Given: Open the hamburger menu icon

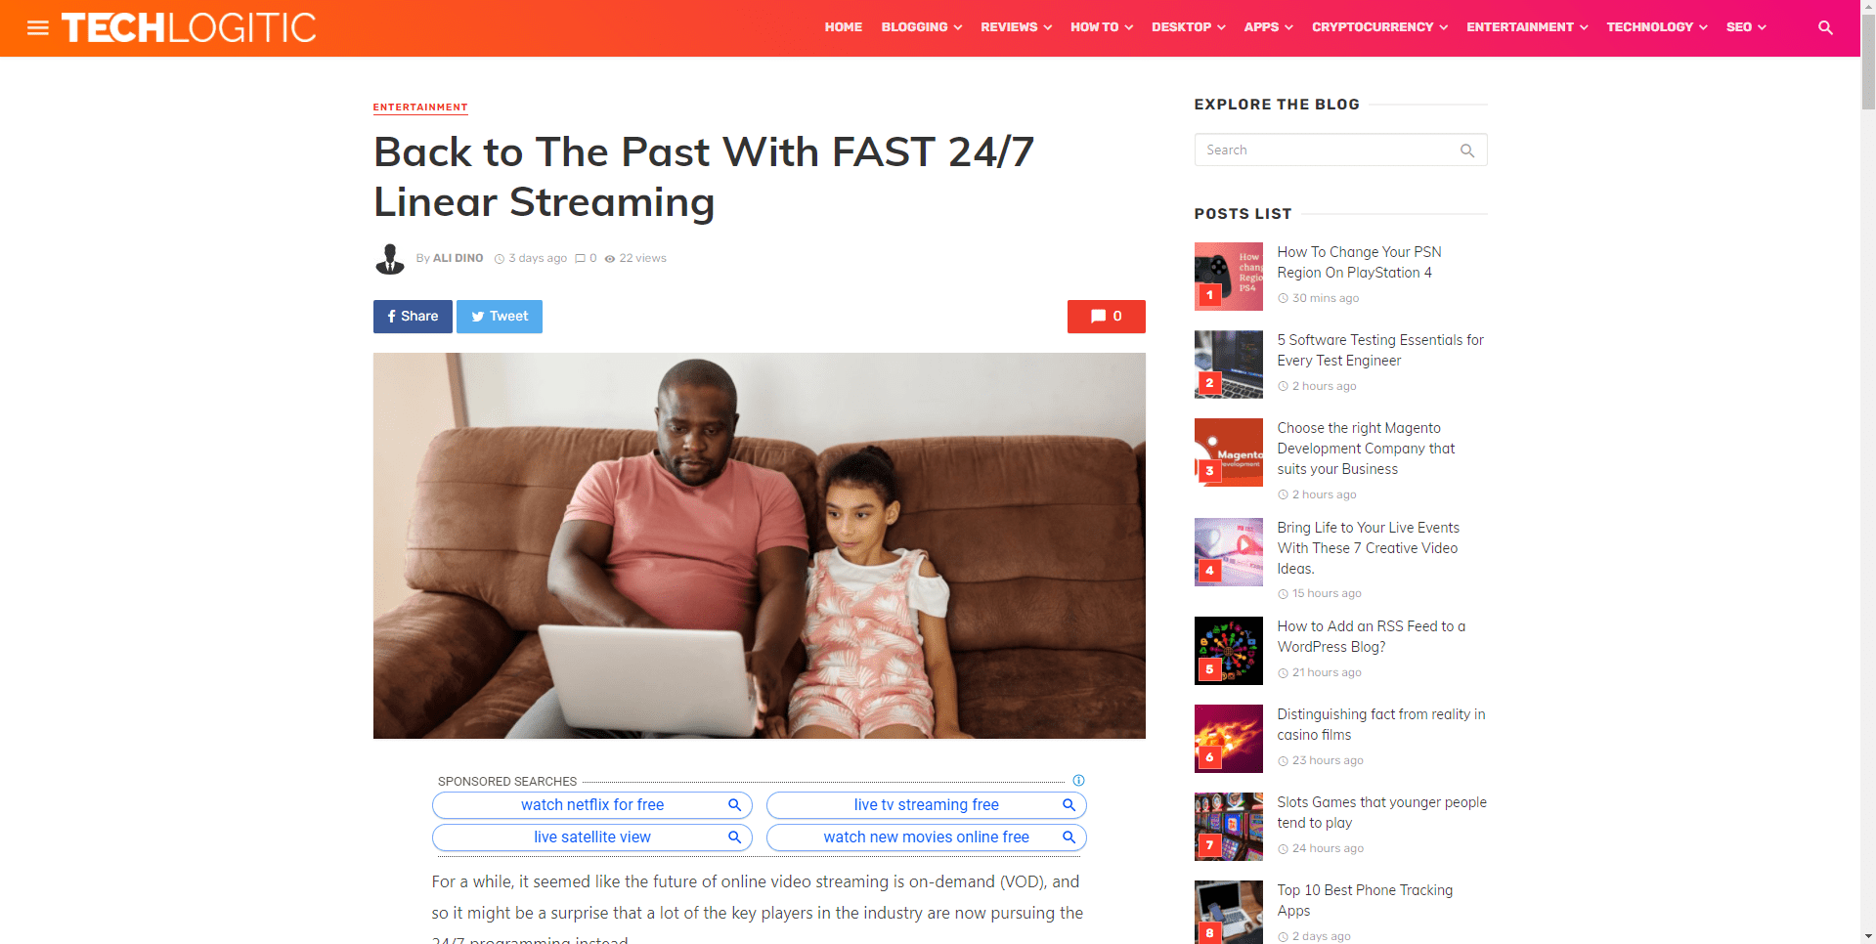Looking at the screenshot, I should click(38, 27).
